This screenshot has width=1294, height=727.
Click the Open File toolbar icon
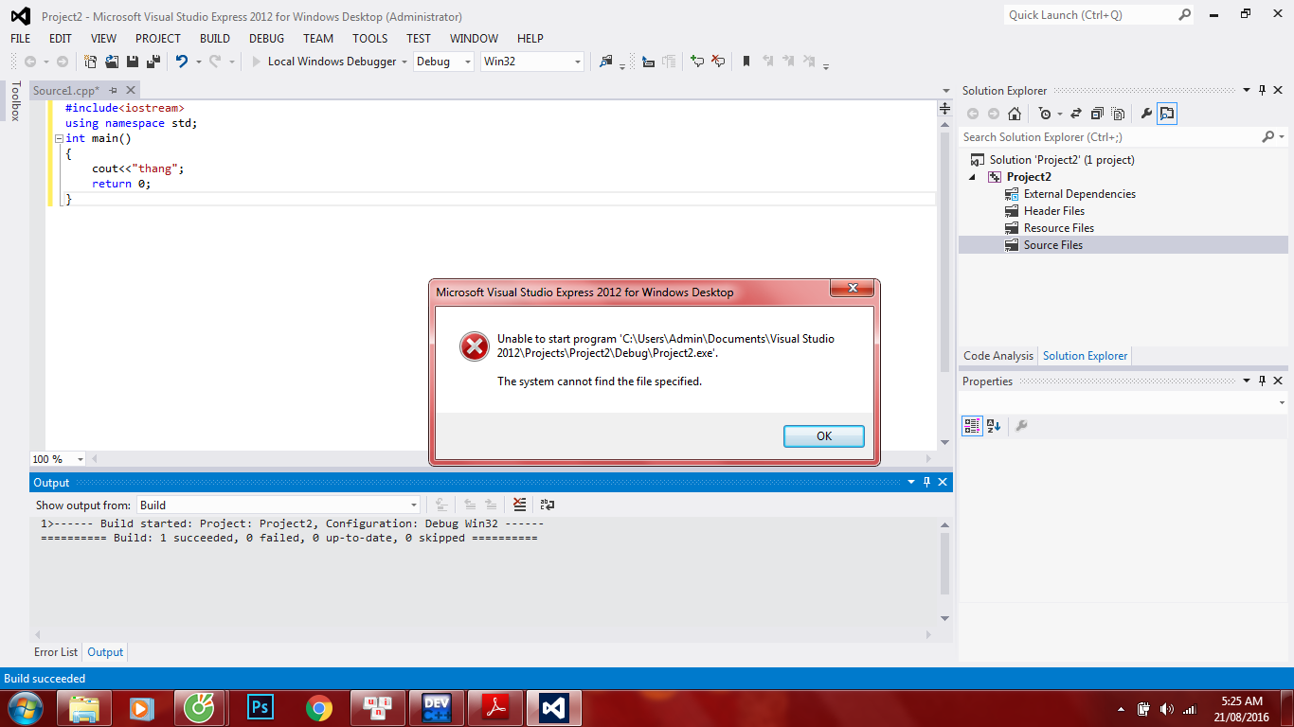[x=112, y=62]
